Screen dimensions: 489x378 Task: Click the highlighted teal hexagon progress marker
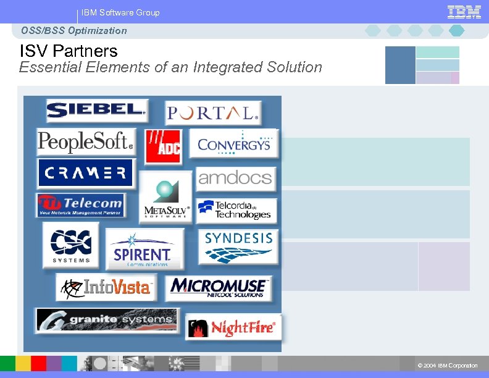tap(456, 30)
